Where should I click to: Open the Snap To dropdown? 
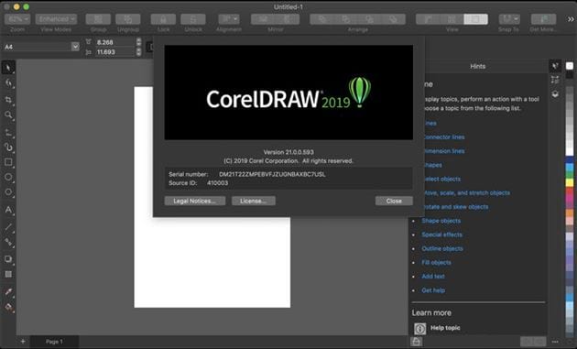point(509,19)
